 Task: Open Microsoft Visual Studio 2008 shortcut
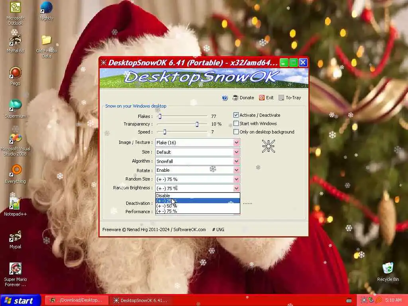(x=15, y=144)
